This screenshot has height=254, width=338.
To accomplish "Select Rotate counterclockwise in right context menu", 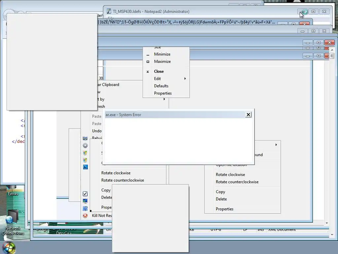I will tap(237, 182).
